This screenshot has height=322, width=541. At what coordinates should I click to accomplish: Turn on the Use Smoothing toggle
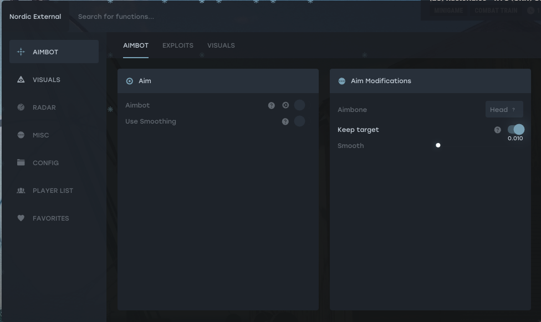point(299,121)
